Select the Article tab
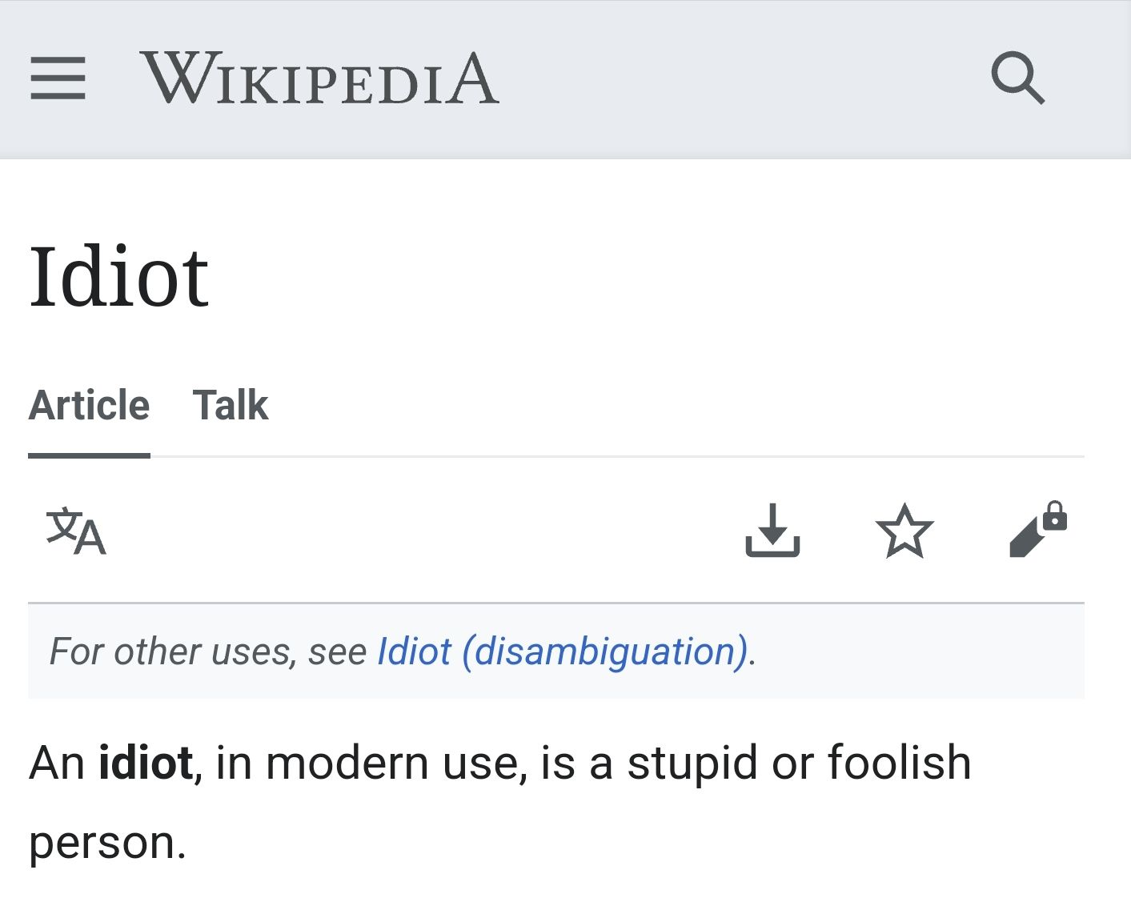 tap(89, 405)
